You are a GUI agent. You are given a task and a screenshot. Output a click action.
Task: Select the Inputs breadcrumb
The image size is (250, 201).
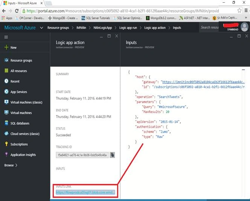click(177, 28)
